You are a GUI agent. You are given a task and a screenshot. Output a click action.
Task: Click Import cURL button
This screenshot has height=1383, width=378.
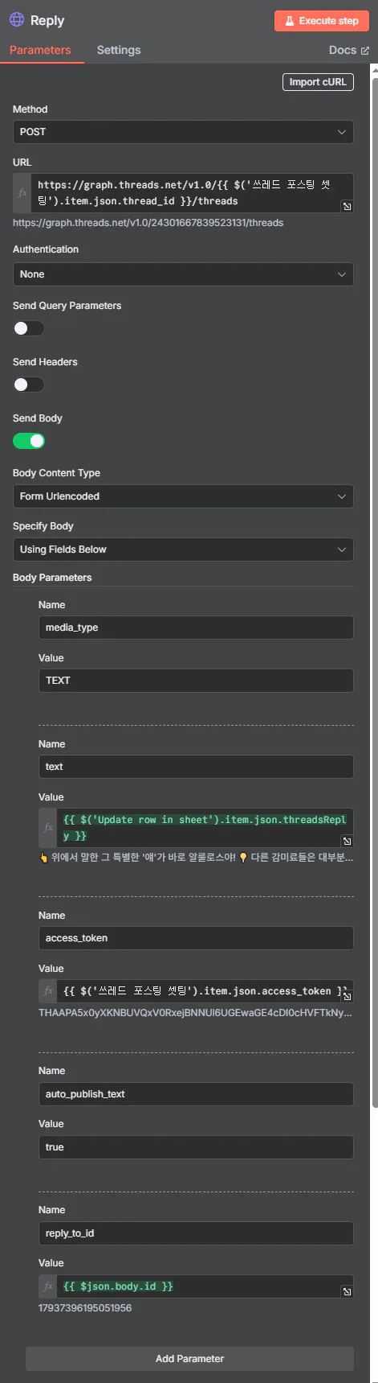(318, 82)
